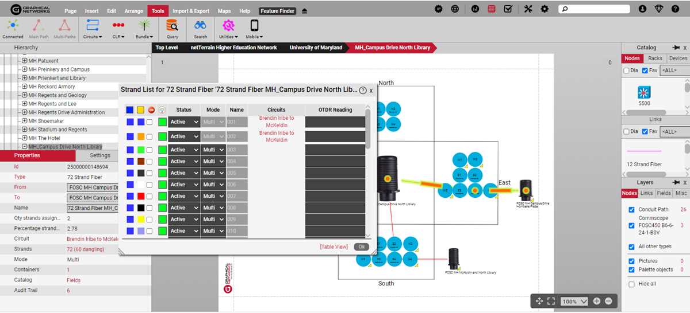Confirm the Strand List with Ok
This screenshot has width=690, height=313.
pyautogui.click(x=361, y=247)
